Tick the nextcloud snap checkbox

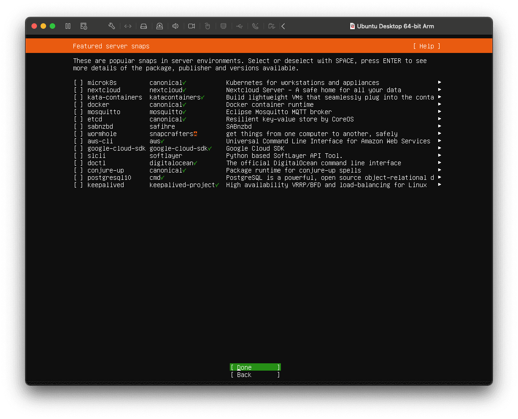(78, 90)
